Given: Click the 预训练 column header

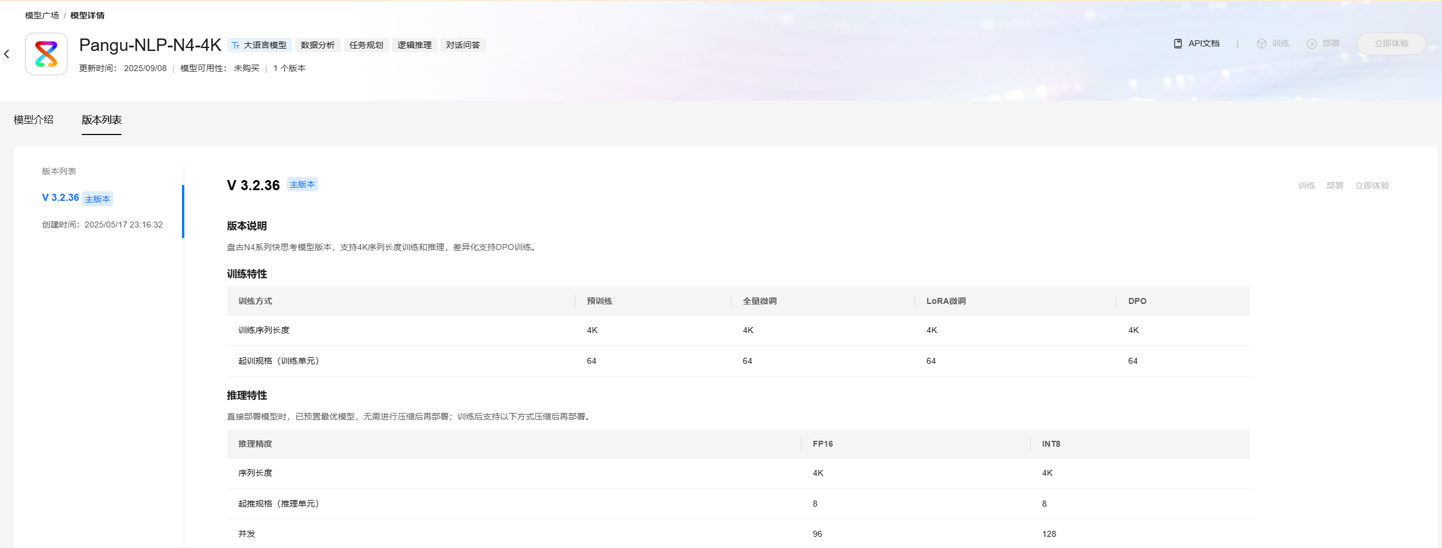Looking at the screenshot, I should [600, 301].
